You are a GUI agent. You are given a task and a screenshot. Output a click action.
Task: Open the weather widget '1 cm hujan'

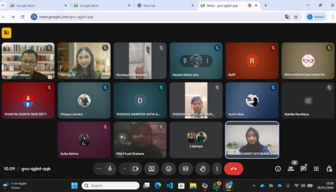[x=15, y=186]
